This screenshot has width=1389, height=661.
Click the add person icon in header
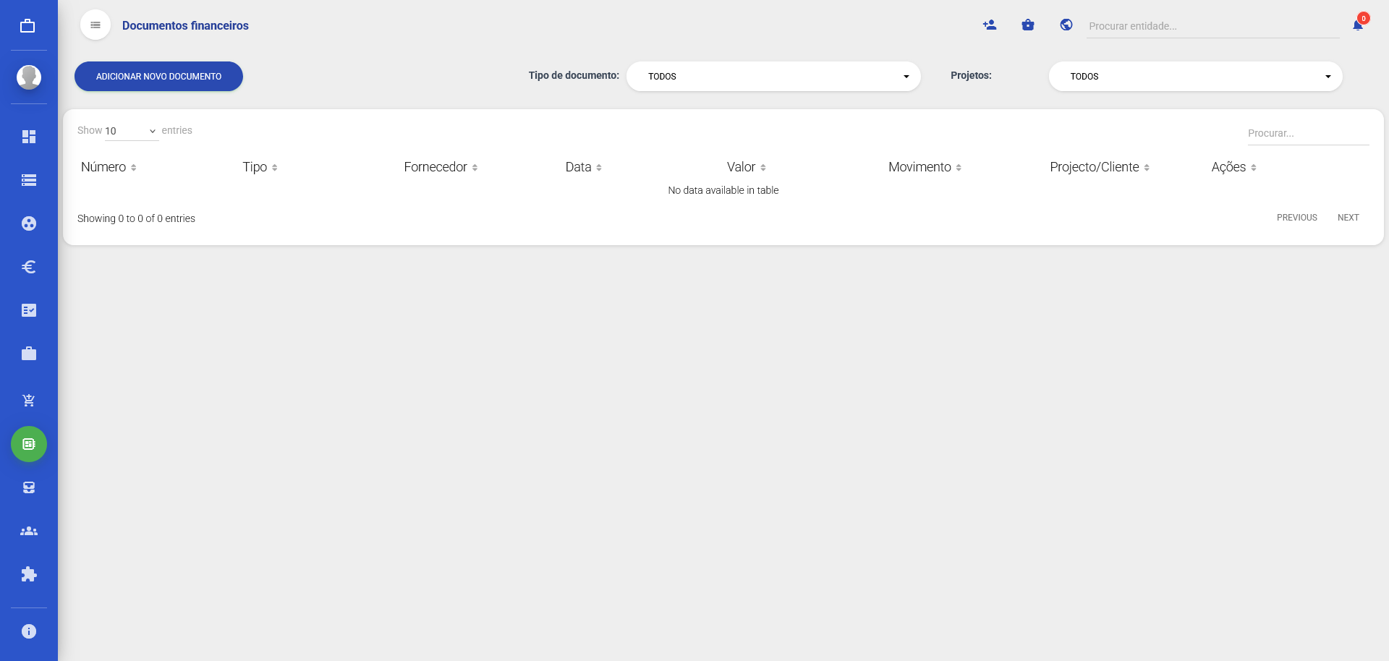coord(990,25)
